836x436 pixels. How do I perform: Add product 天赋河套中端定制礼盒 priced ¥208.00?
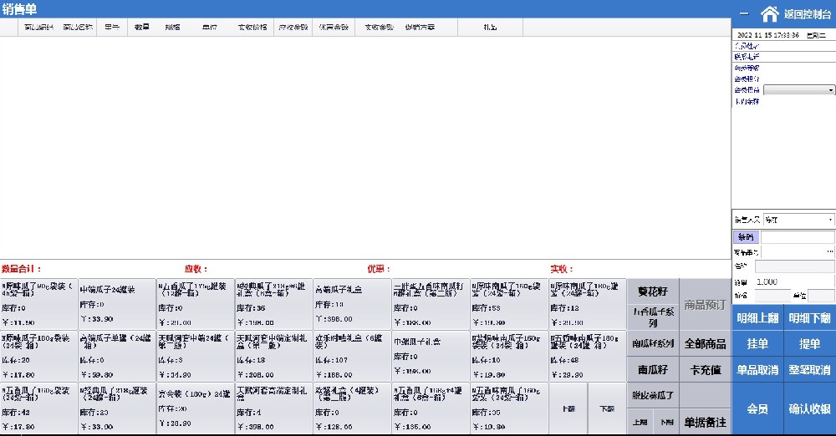[273, 356]
